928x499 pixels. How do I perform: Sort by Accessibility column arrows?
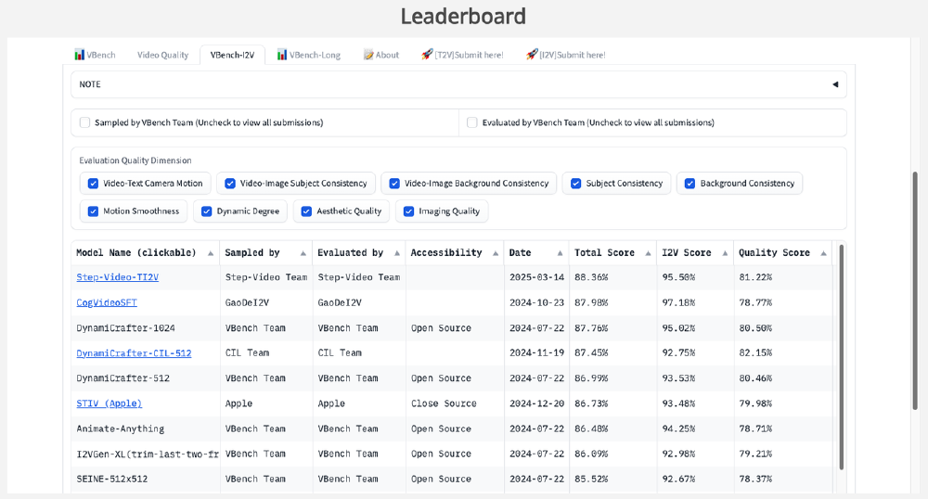point(496,253)
